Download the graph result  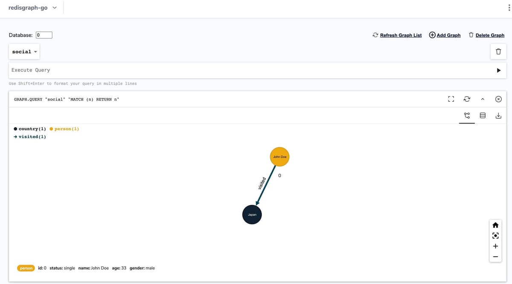(x=498, y=115)
